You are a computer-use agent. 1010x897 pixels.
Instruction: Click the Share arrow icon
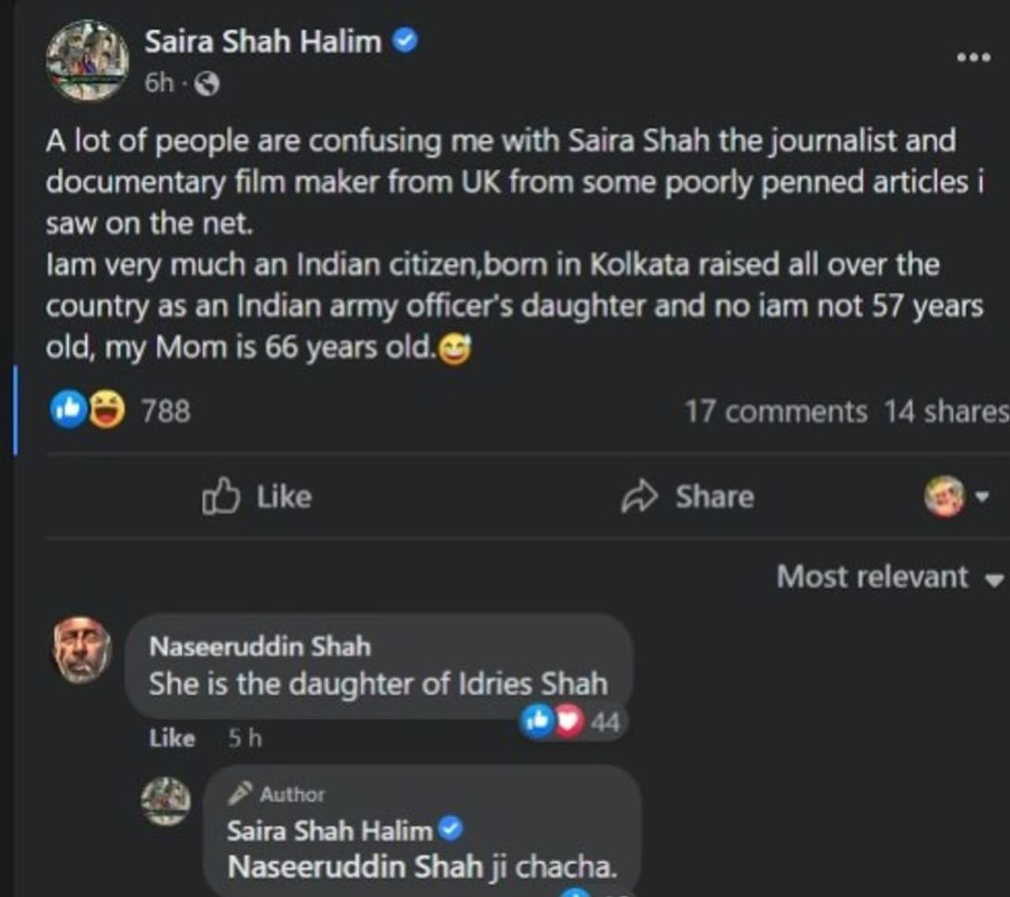639,497
